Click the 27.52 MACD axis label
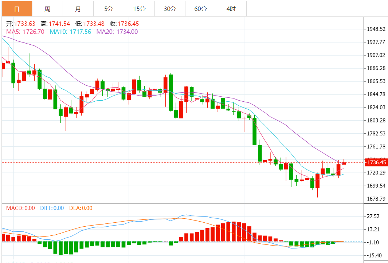 point(373,217)
